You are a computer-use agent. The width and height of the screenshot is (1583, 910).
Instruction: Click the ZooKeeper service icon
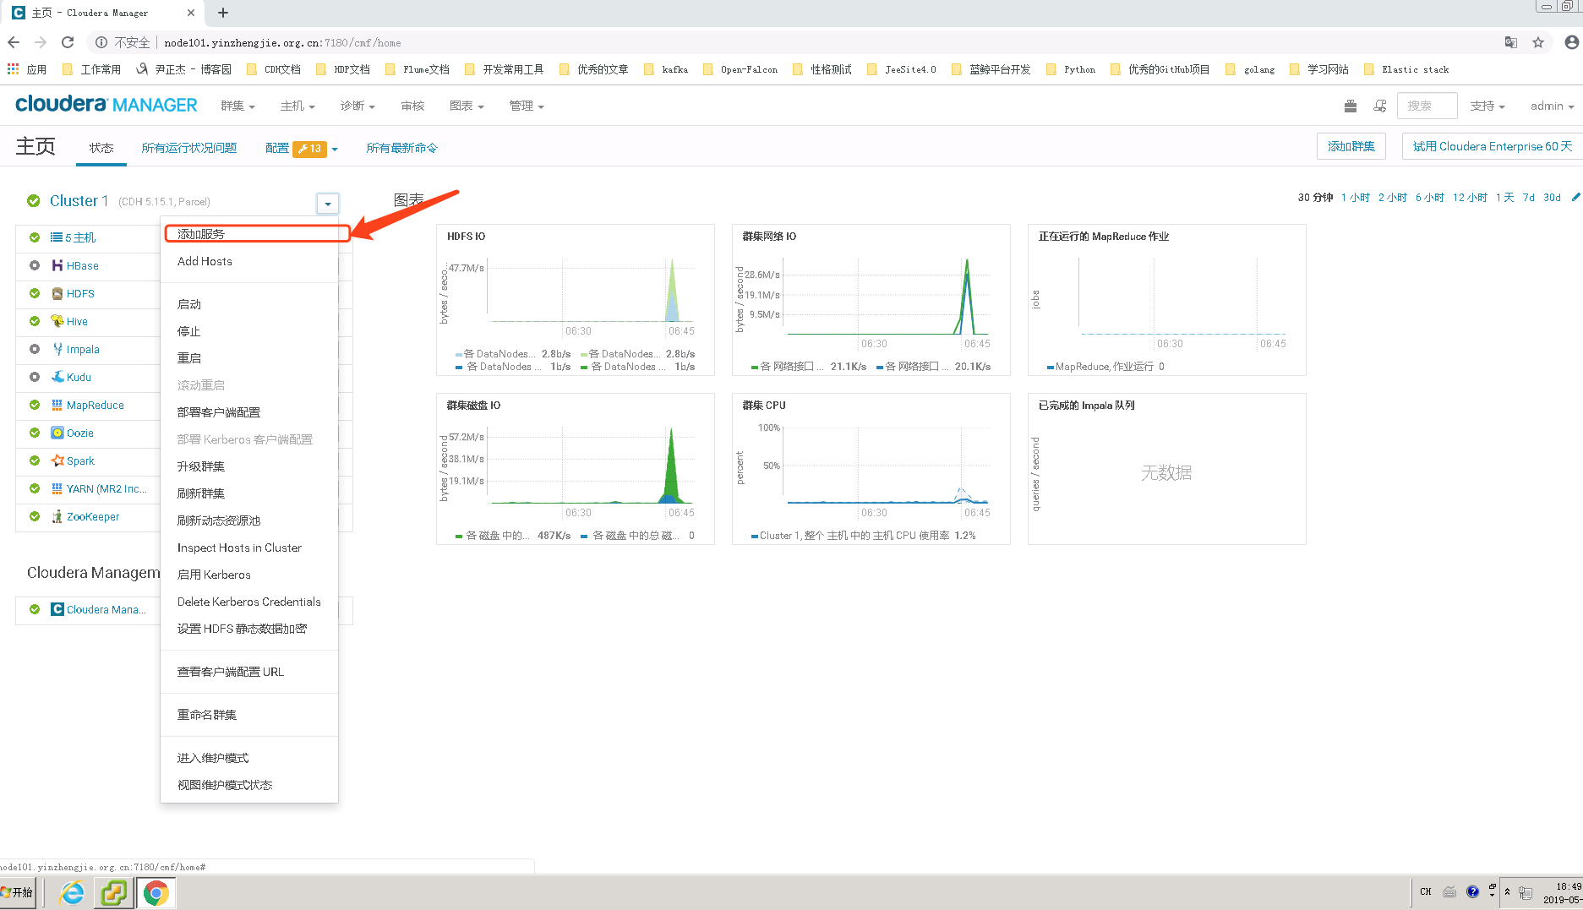coord(56,516)
